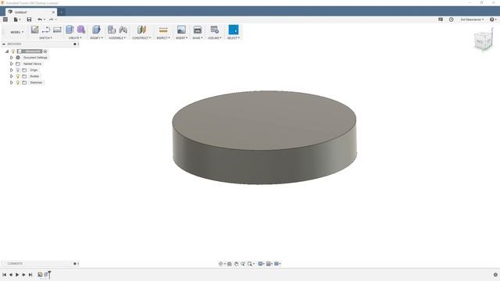Select the Press Pull modify tool
The height and width of the screenshot is (281, 500).
(96, 30)
